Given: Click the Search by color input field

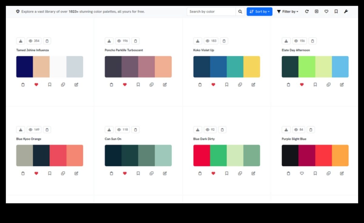Looking at the screenshot, I should click(x=211, y=12).
